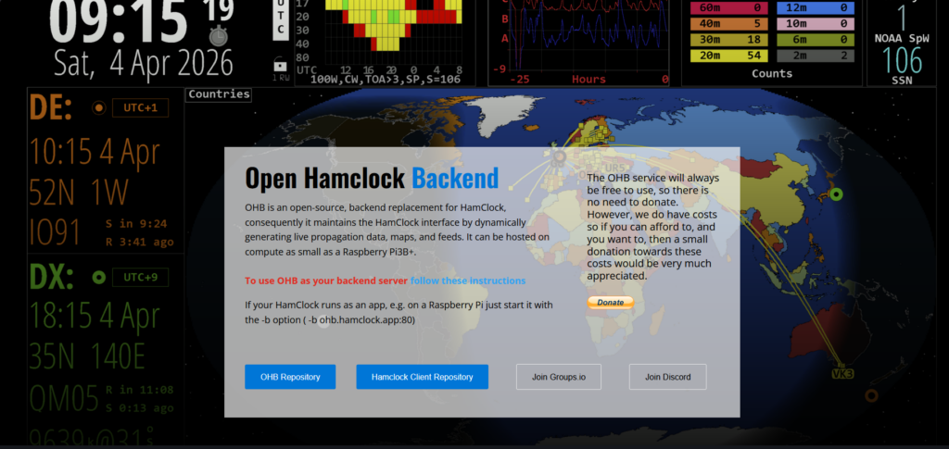Open the UTC+1 timezone box for DE
Screen dimensions: 949x449
[141, 107]
